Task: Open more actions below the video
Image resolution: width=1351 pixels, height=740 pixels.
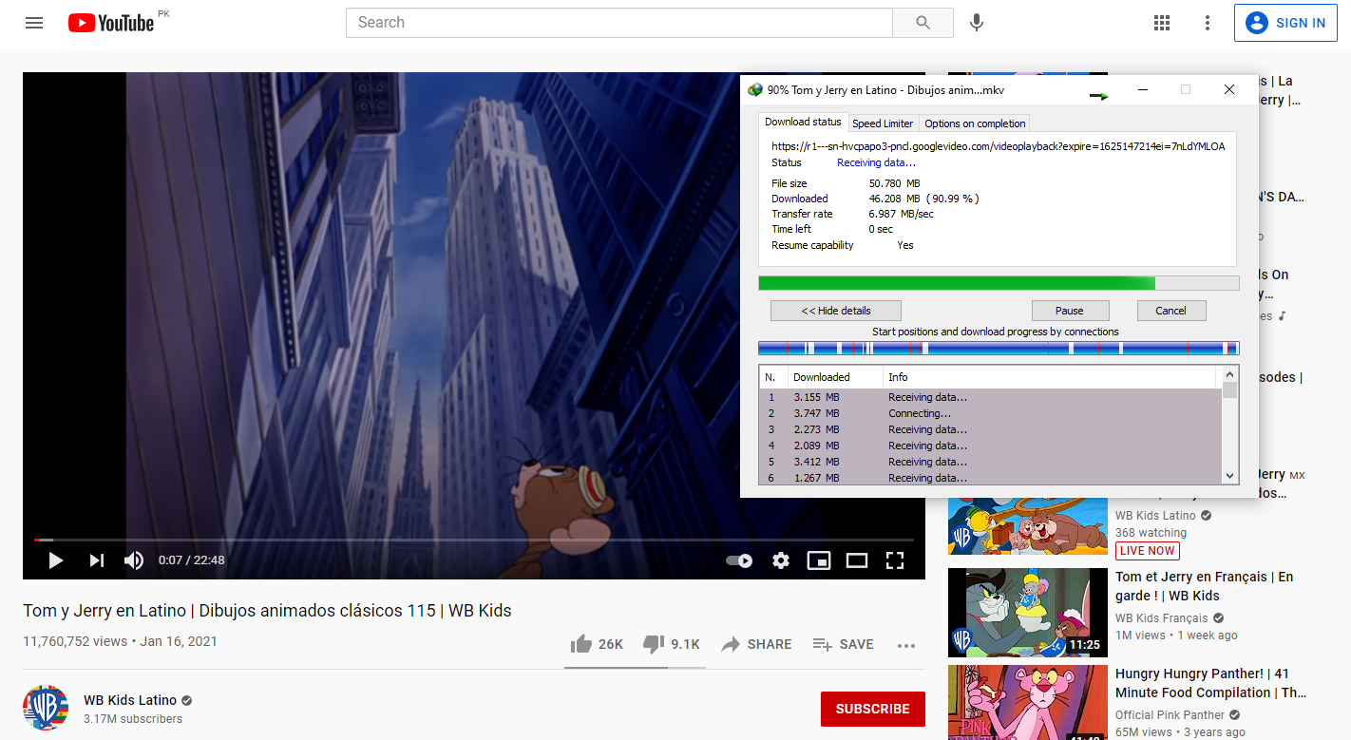Action: pyautogui.click(x=906, y=645)
